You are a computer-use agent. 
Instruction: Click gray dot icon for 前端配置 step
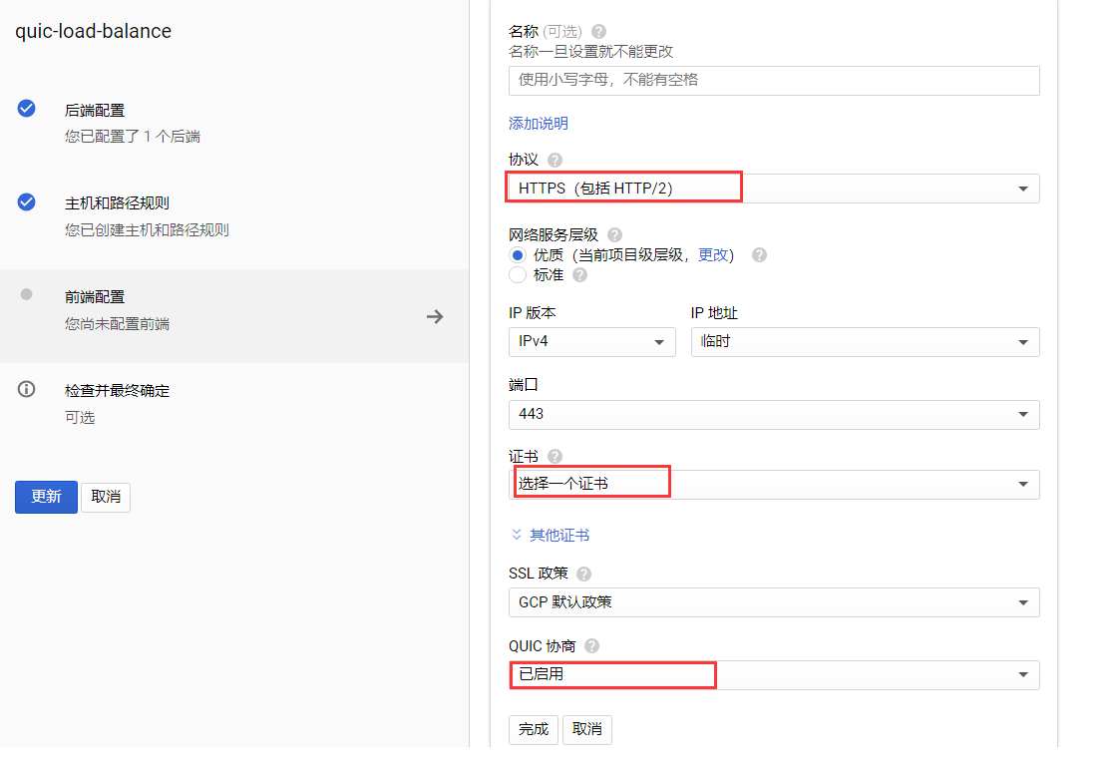click(x=26, y=294)
